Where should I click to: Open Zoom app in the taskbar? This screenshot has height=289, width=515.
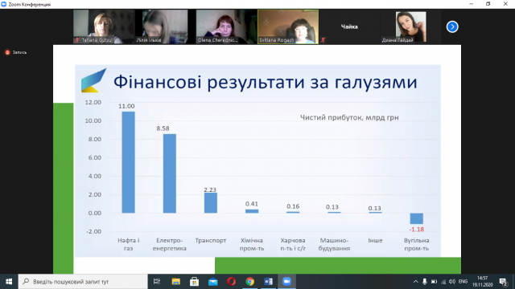point(286,282)
